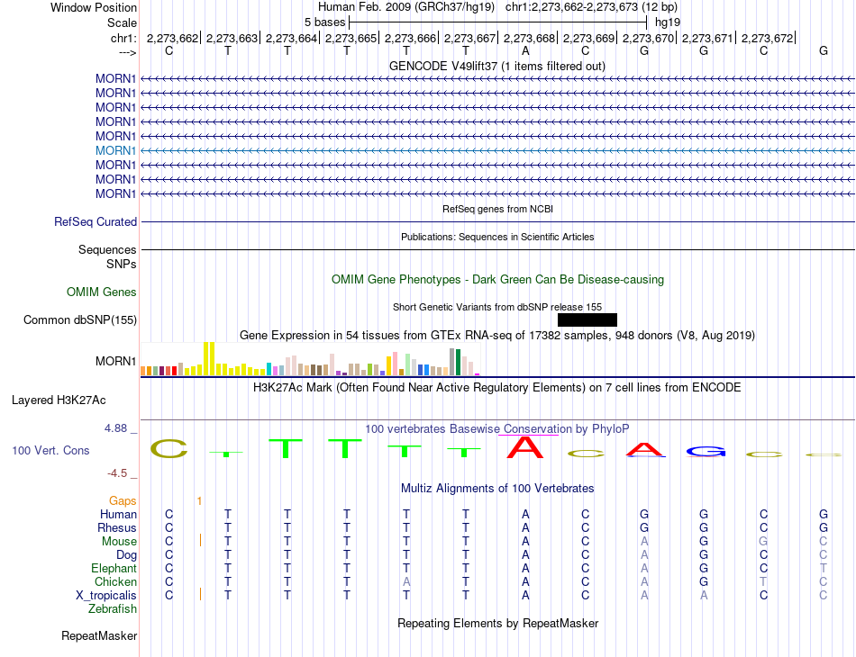Click the H3K27Ac Mark track title
This screenshot has height=657, width=856.
click(x=497, y=388)
